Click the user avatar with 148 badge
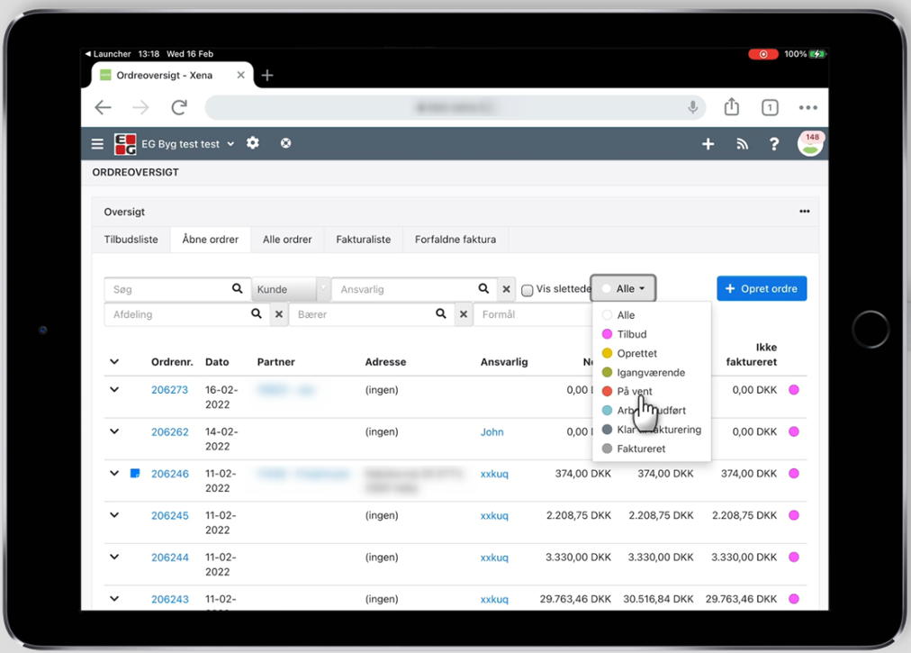 [810, 143]
